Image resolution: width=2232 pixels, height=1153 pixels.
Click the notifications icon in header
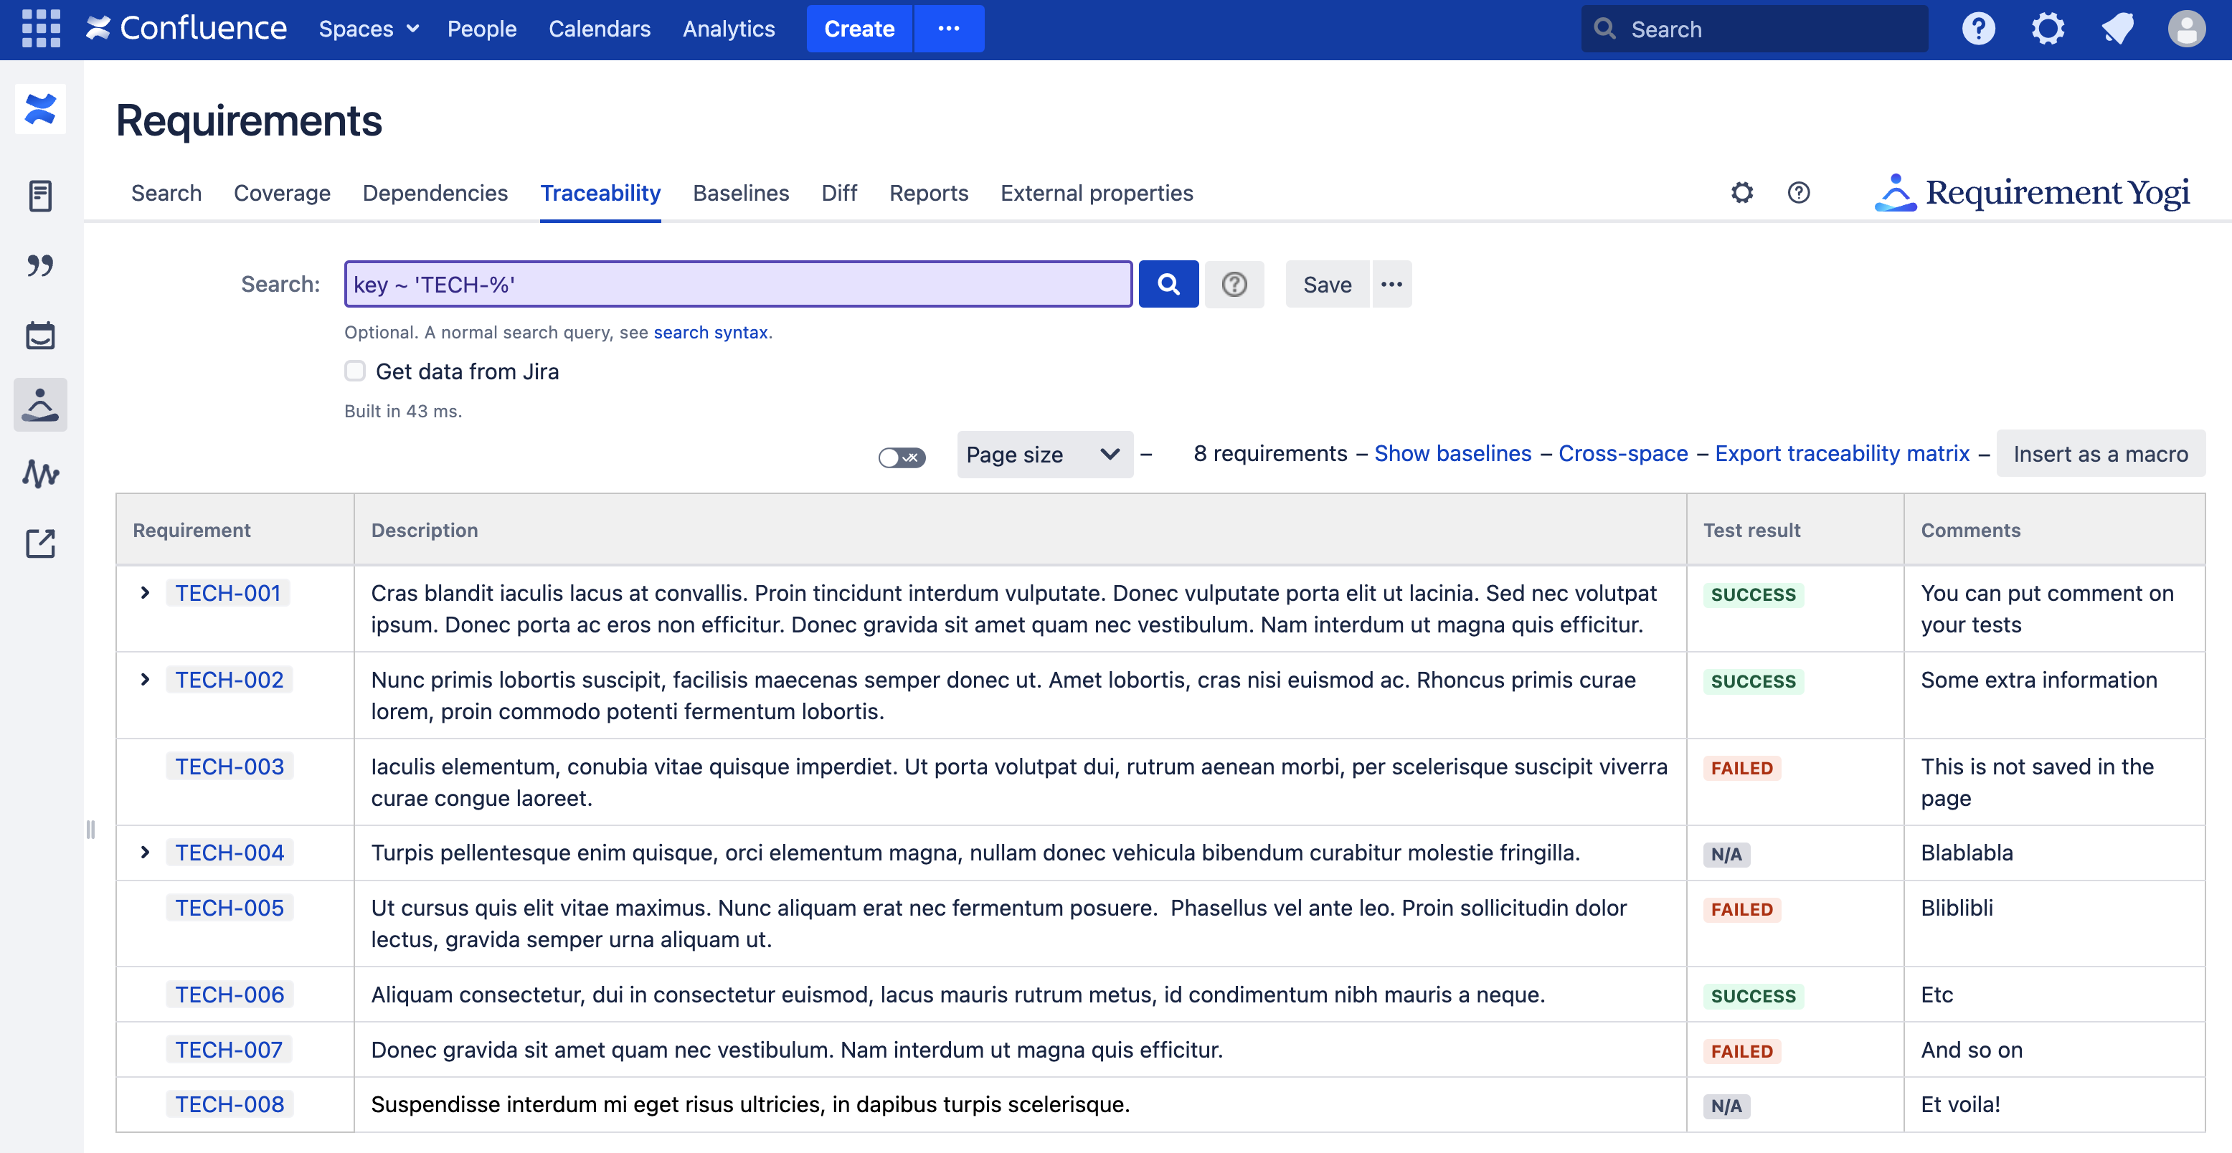(x=2117, y=29)
